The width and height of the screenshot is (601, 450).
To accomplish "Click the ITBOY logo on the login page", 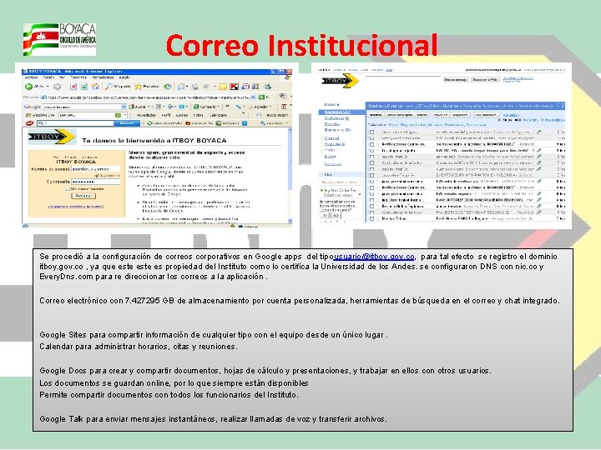I will [52, 137].
